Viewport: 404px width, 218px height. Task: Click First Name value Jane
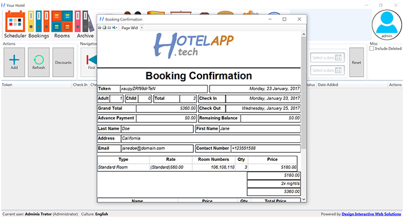tap(260, 129)
